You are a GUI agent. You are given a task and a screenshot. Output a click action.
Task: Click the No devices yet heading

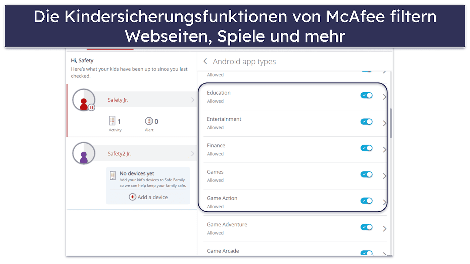(x=137, y=173)
